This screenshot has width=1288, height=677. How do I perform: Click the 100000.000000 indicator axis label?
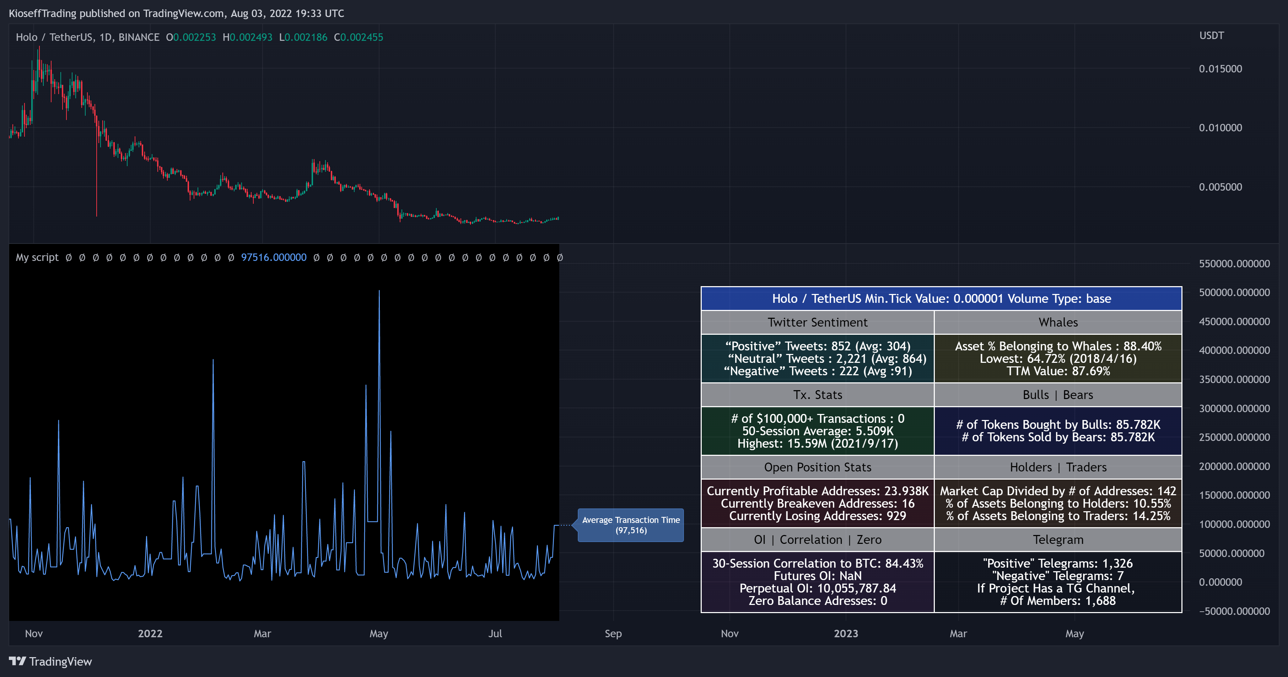tap(1234, 525)
